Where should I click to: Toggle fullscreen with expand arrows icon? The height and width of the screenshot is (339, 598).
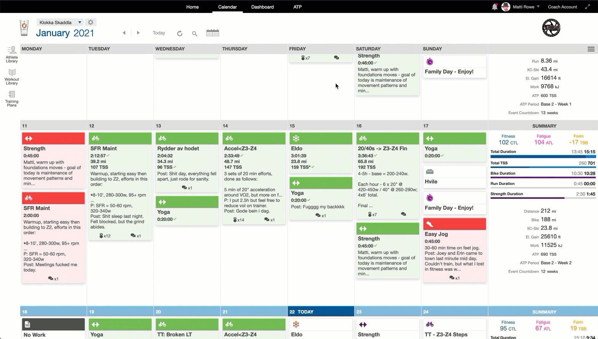point(588,7)
